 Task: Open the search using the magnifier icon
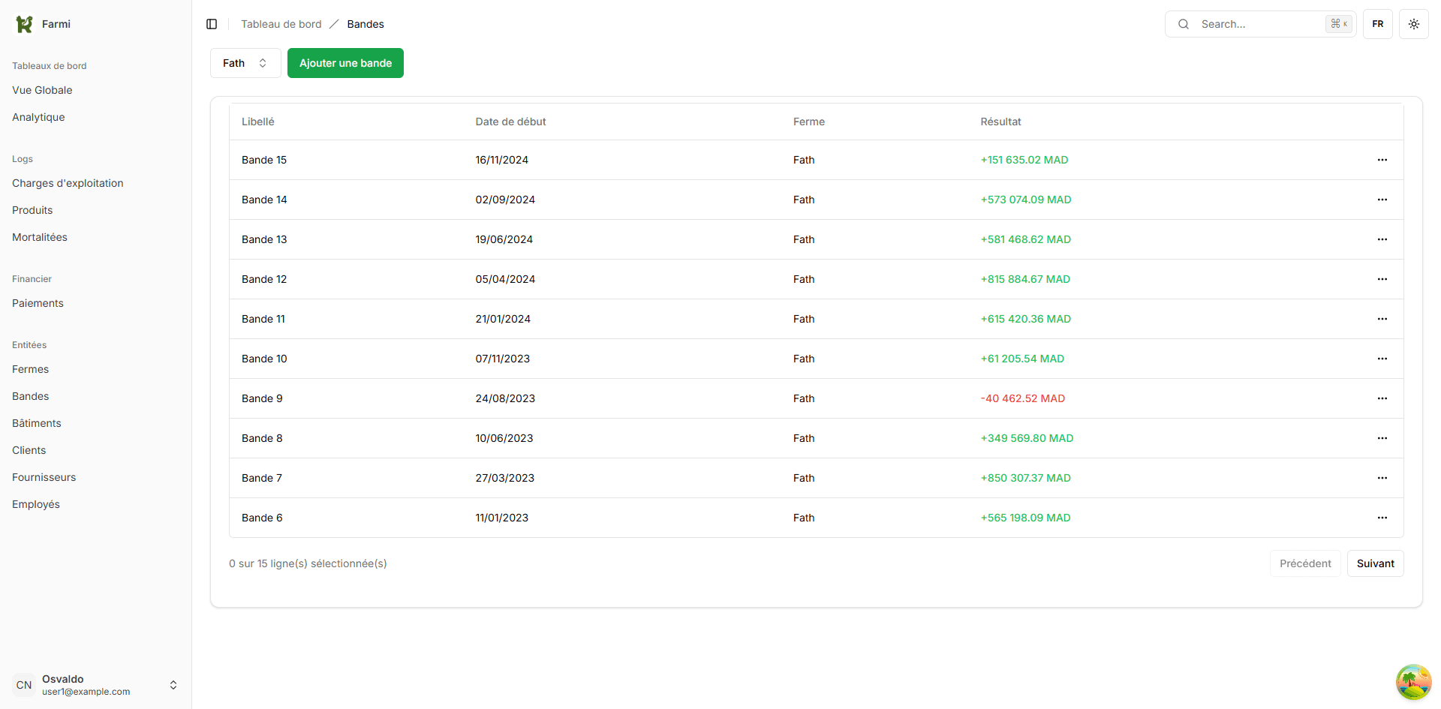pyautogui.click(x=1184, y=24)
